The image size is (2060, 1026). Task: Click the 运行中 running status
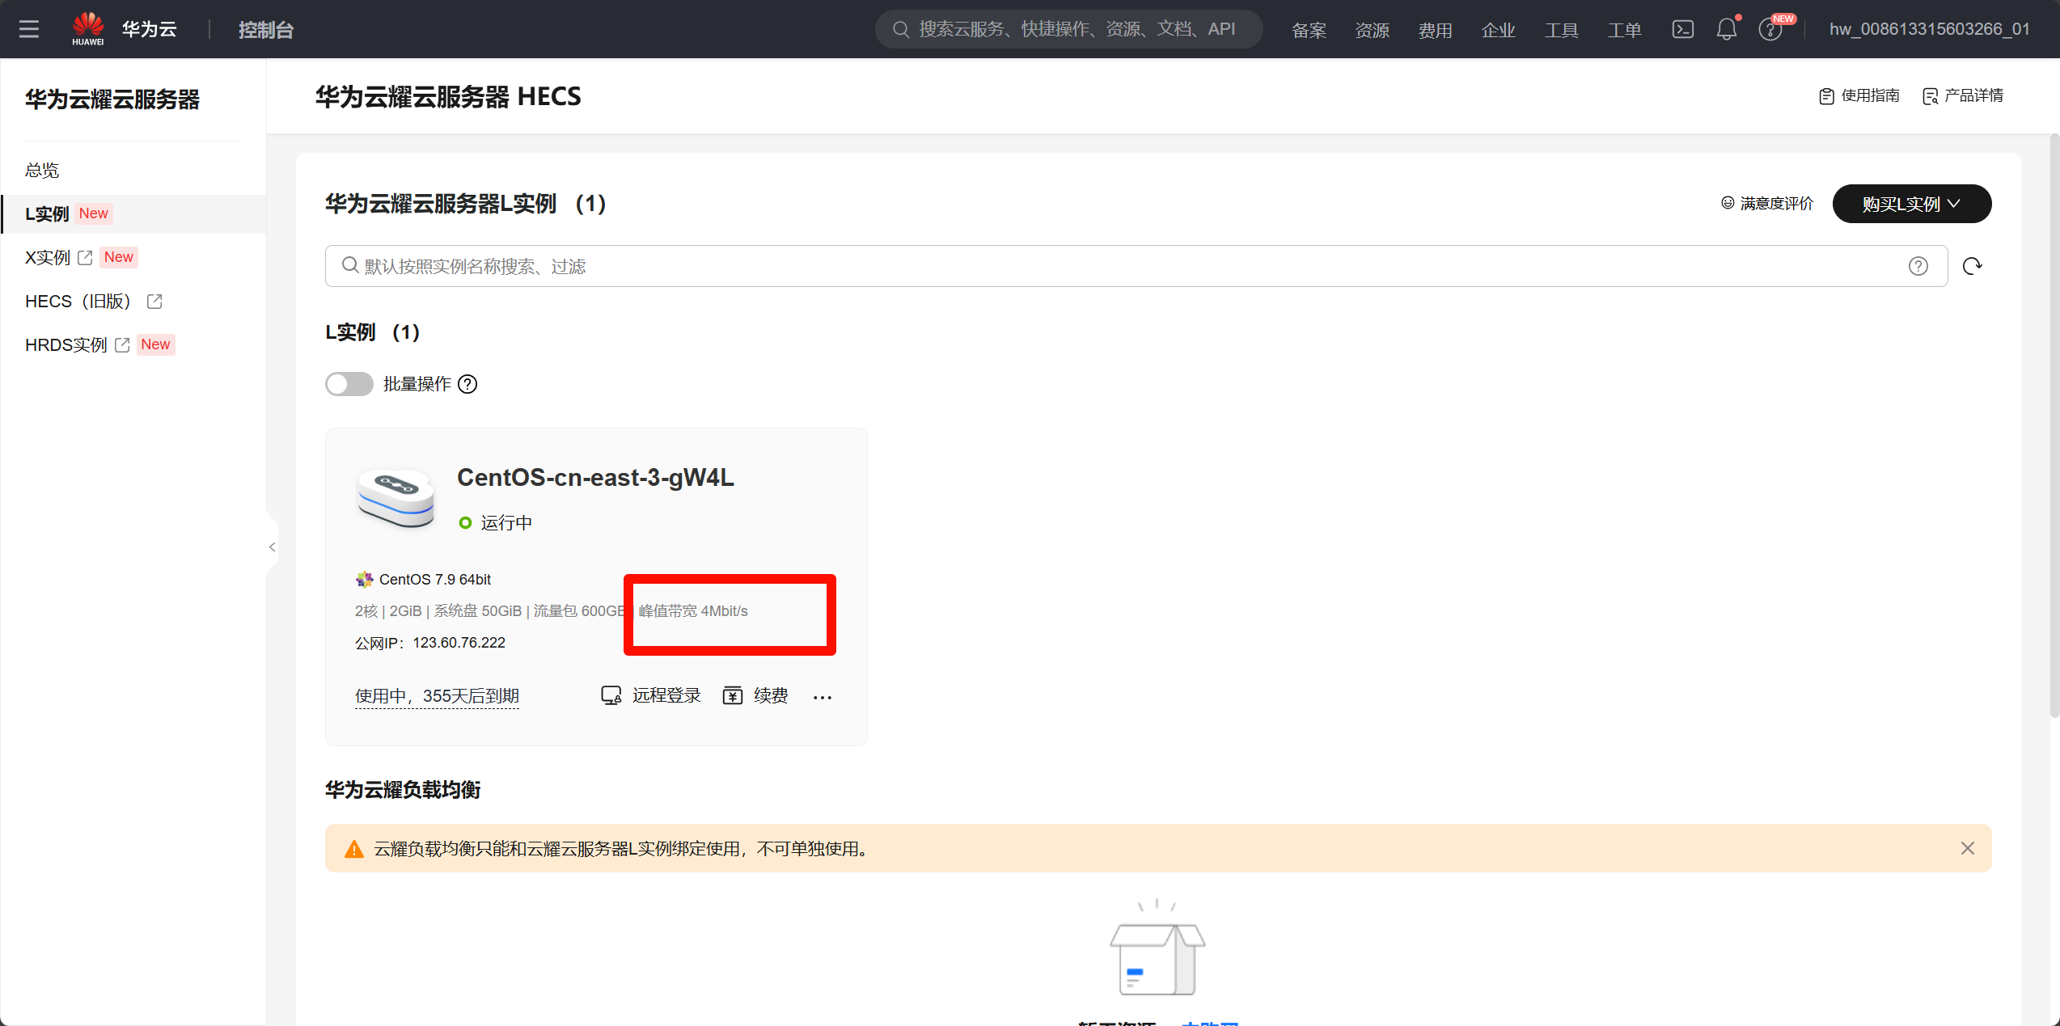click(496, 522)
